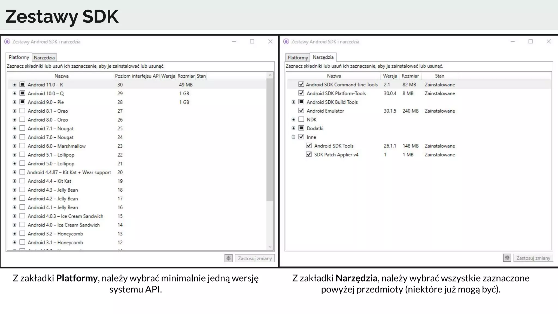
Task: Expand the Android 8.0 – Oreo node
Action: tap(14, 120)
